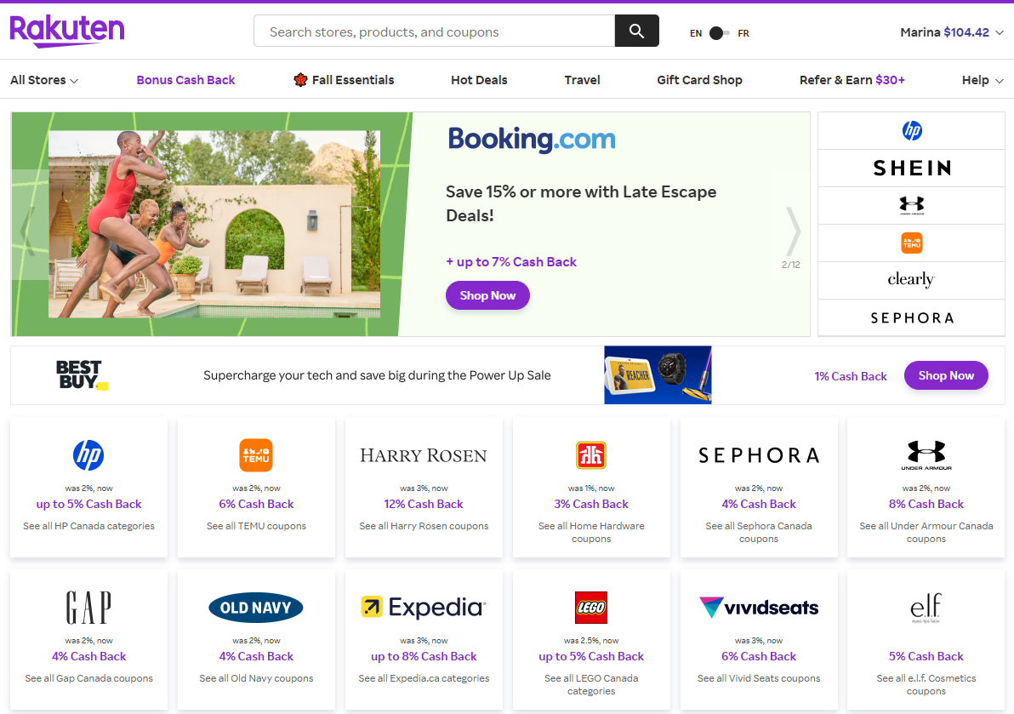Image resolution: width=1014 pixels, height=714 pixels.
Task: Select the LEGO logo tile
Action: pos(591,608)
